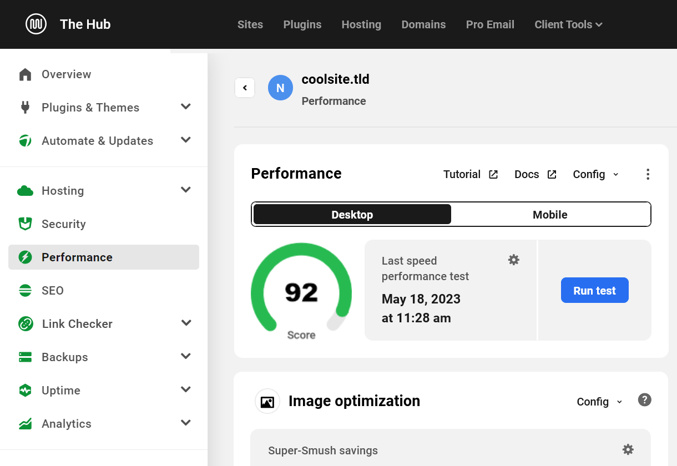Click the WPMU DEV logo icon

(36, 24)
